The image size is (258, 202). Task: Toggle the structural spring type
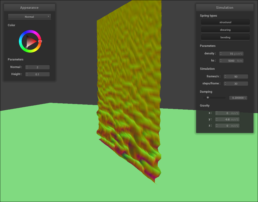(x=225, y=22)
